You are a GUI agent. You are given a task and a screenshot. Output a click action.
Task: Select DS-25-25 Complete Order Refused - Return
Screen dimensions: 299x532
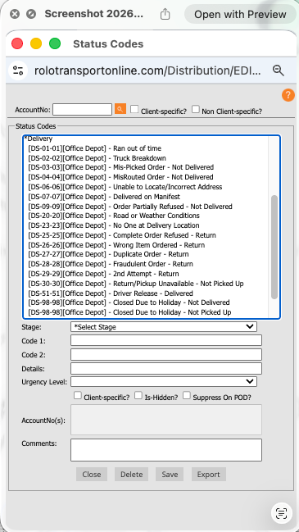[146, 235]
